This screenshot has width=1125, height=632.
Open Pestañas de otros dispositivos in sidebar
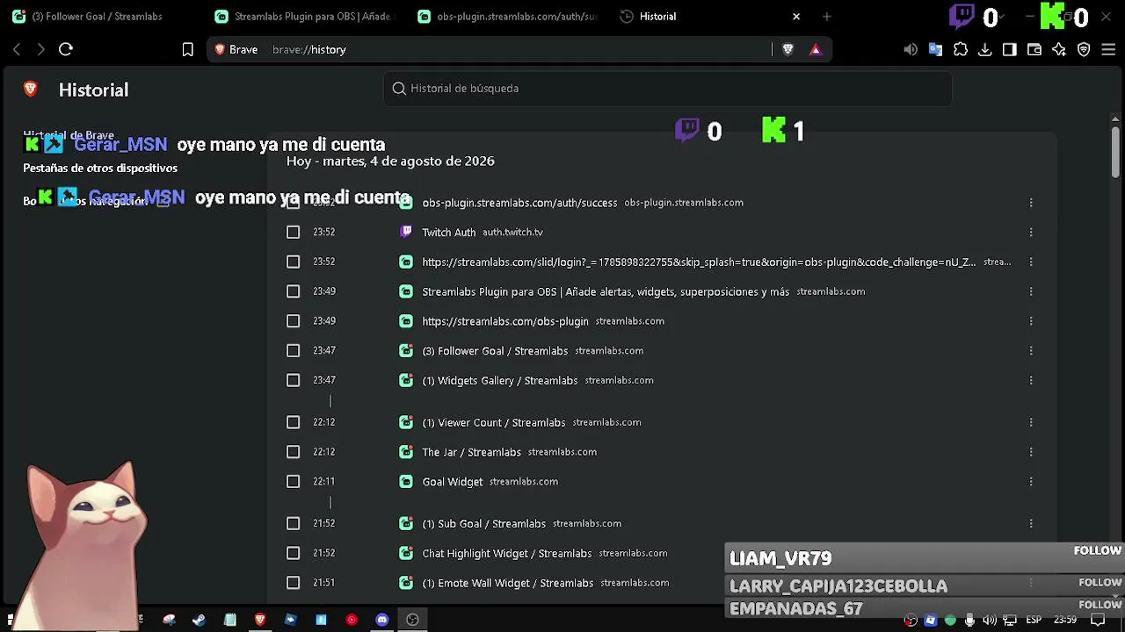coord(100,168)
